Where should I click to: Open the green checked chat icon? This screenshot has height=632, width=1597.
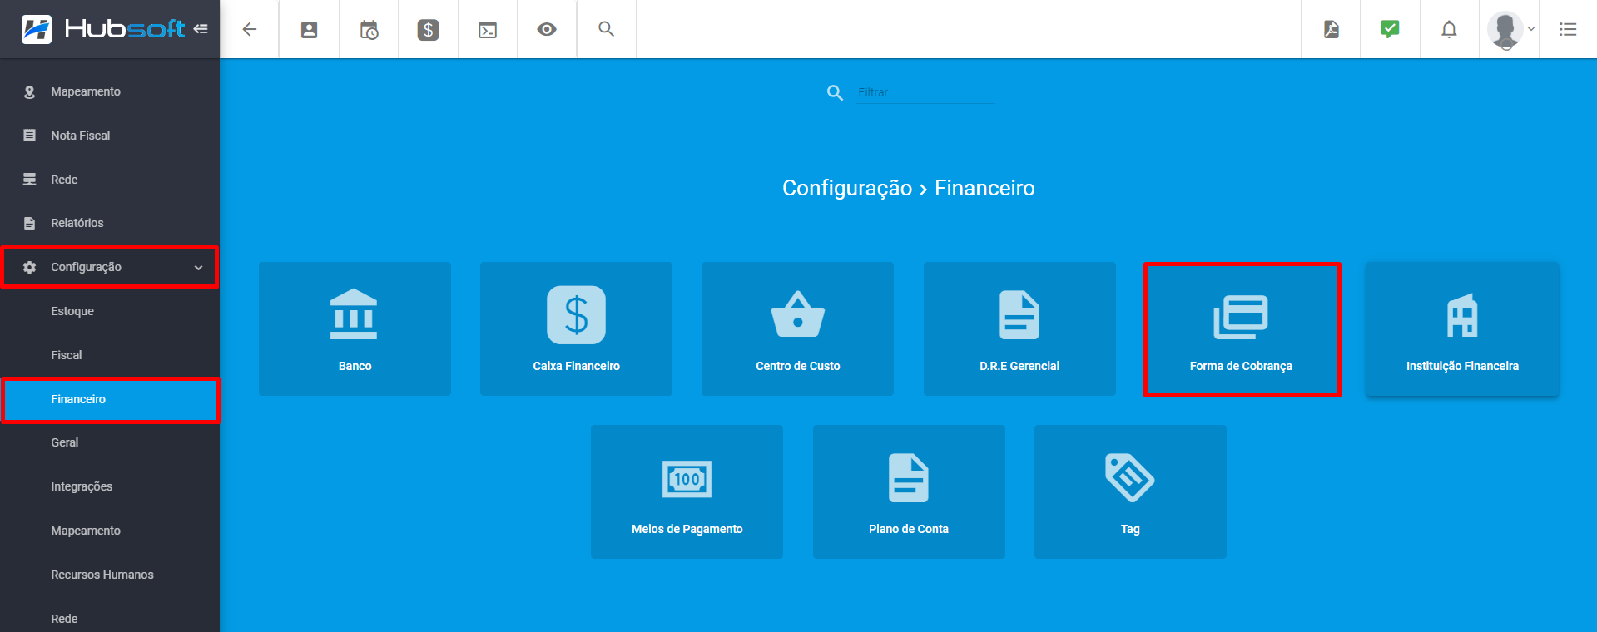point(1390,29)
